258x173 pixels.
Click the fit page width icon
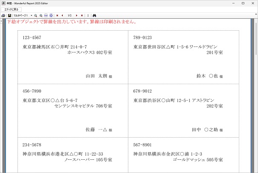[x=46, y=15]
